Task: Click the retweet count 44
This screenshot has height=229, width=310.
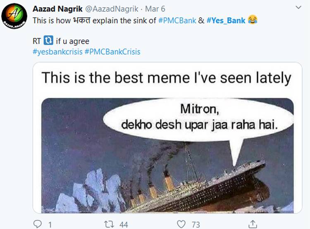Action: (x=123, y=224)
